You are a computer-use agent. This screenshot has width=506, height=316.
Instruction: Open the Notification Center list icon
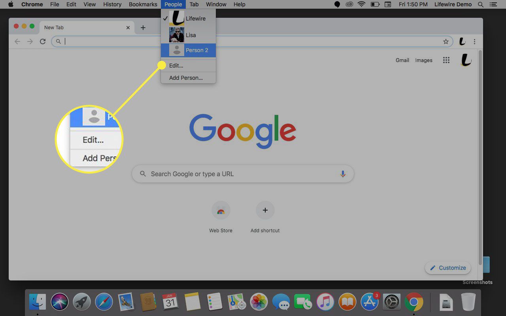click(x=493, y=4)
